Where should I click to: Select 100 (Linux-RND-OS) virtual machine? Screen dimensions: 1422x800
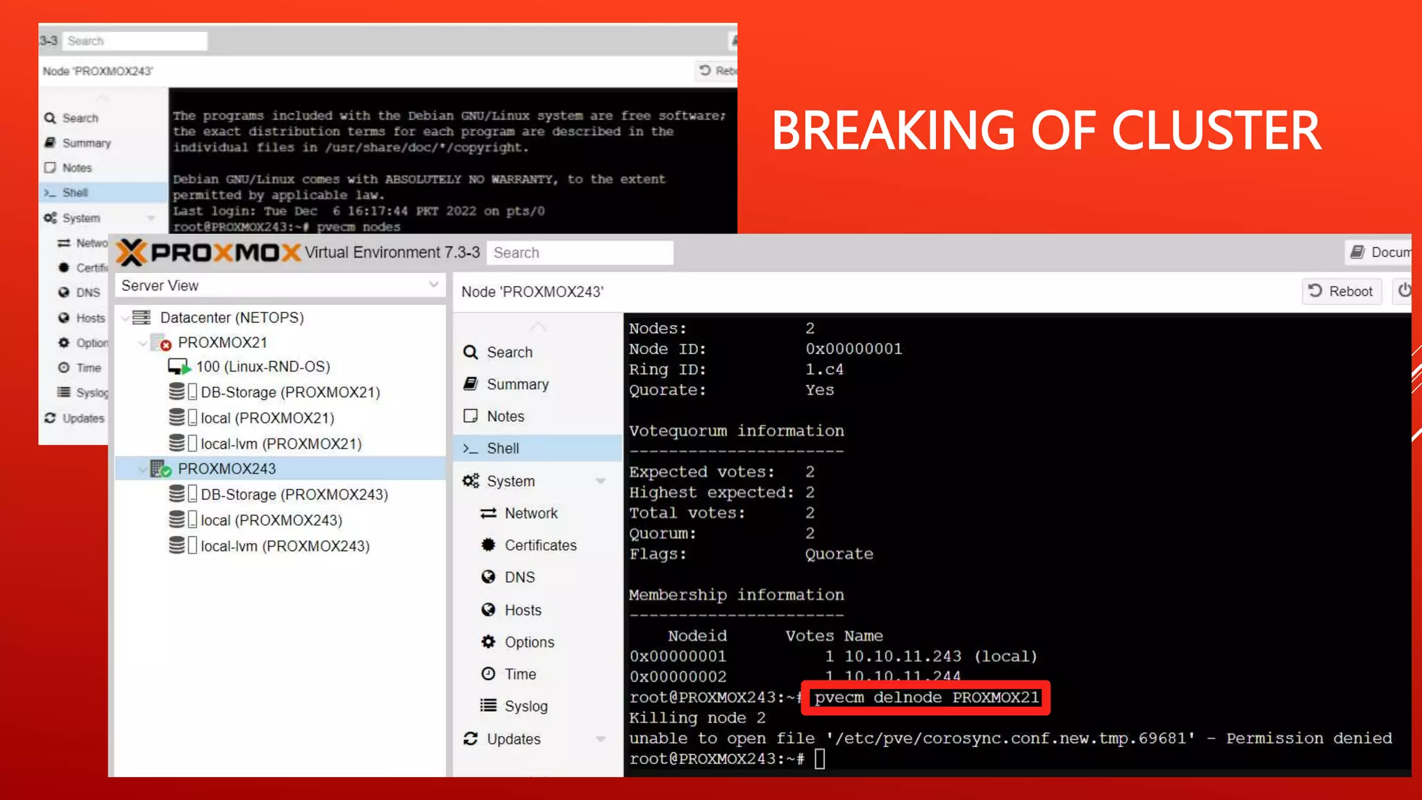pyautogui.click(x=280, y=367)
